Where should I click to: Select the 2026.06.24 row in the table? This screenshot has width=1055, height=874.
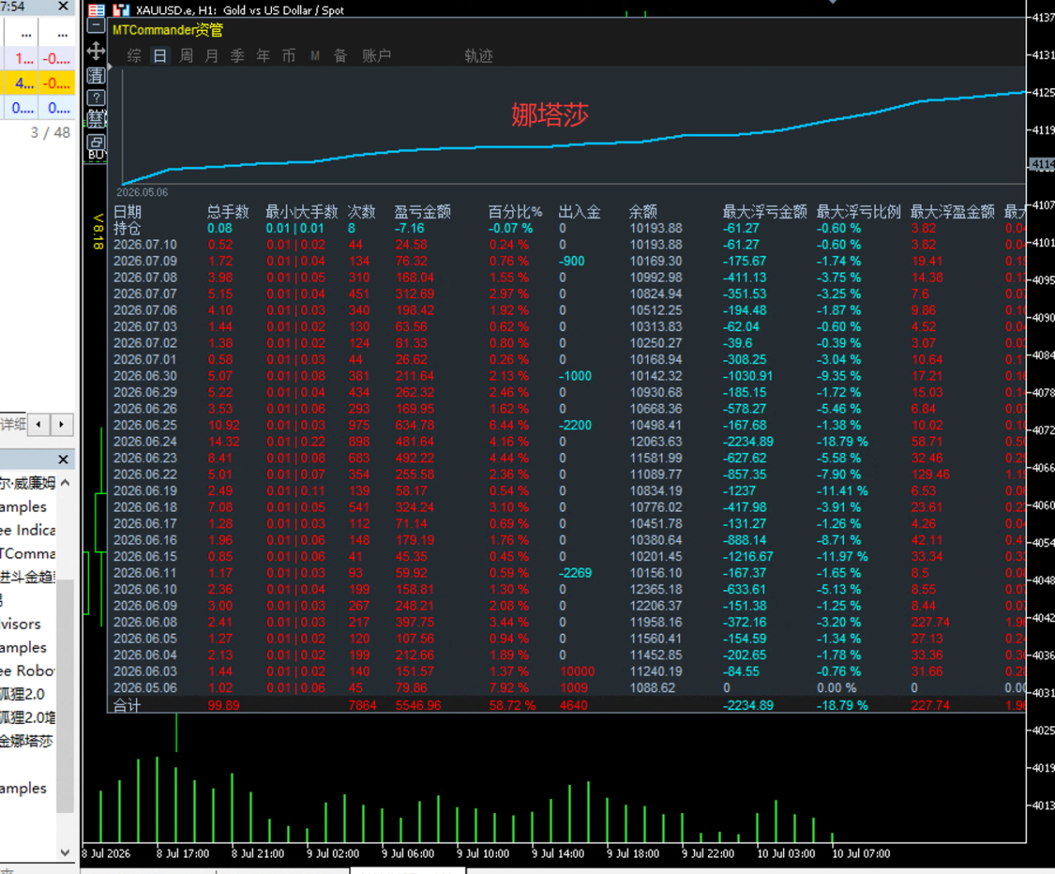pyautogui.click(x=569, y=441)
